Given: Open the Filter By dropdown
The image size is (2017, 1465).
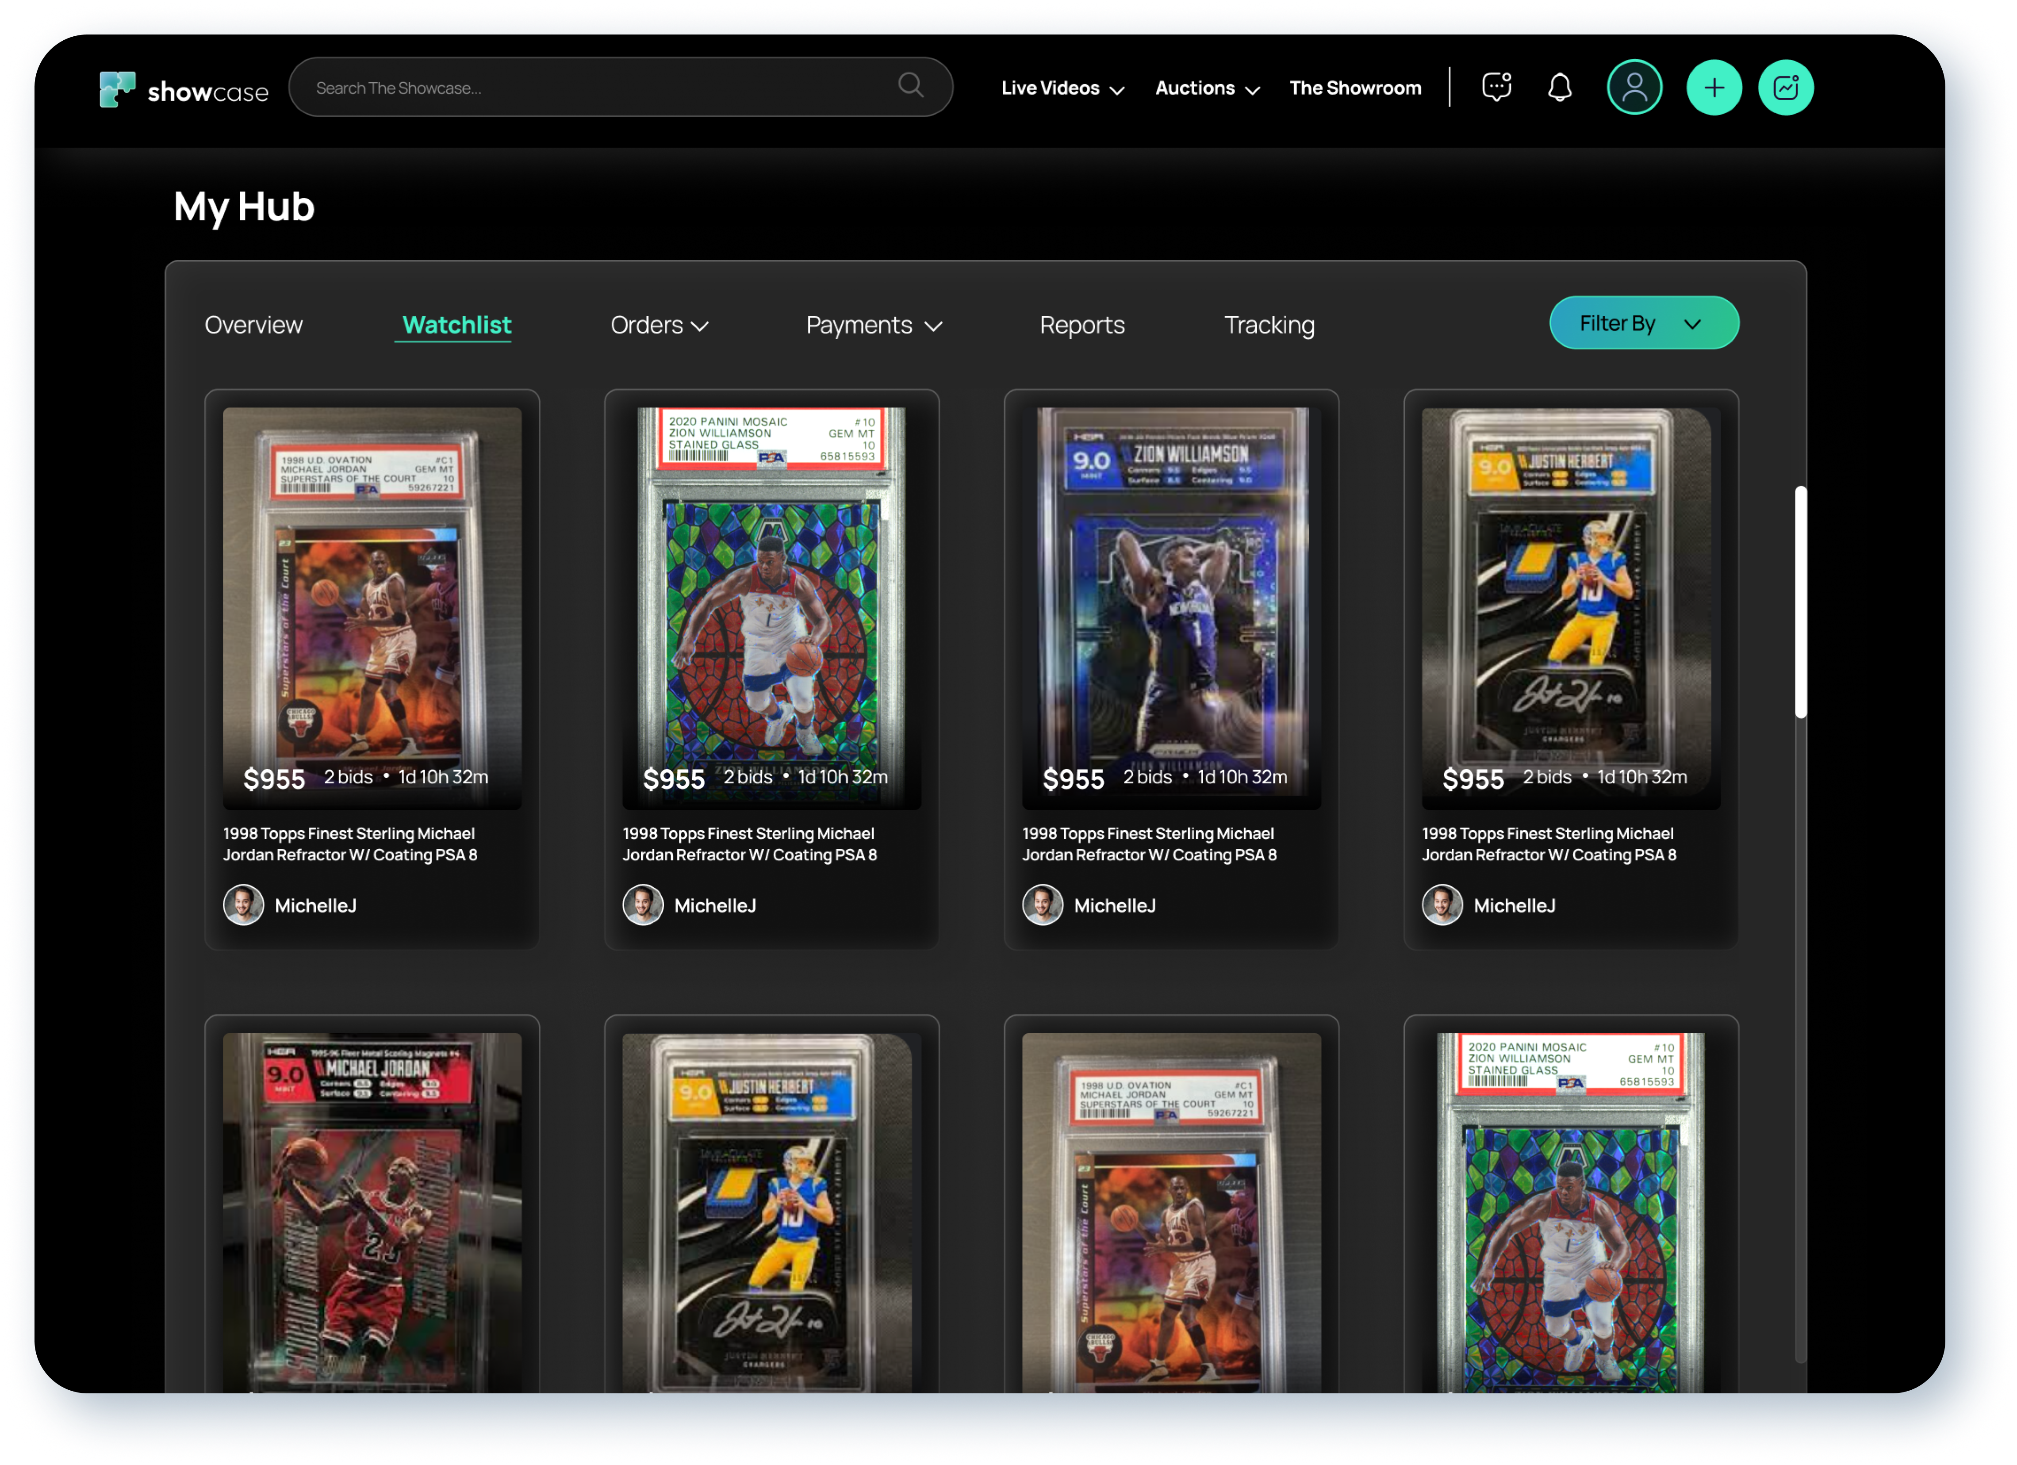Looking at the screenshot, I should [x=1644, y=323].
